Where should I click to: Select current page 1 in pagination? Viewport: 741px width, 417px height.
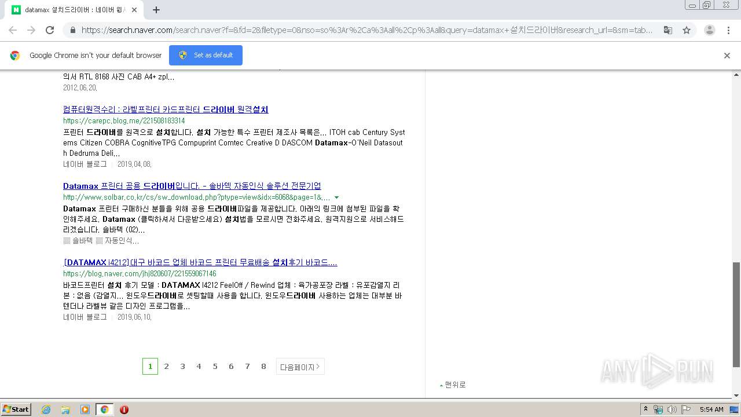150,367
